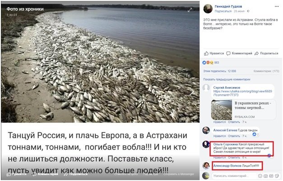View the share list (Этим поделились: 12 008)
The width and height of the screenshot is (283, 181).
(220, 71)
